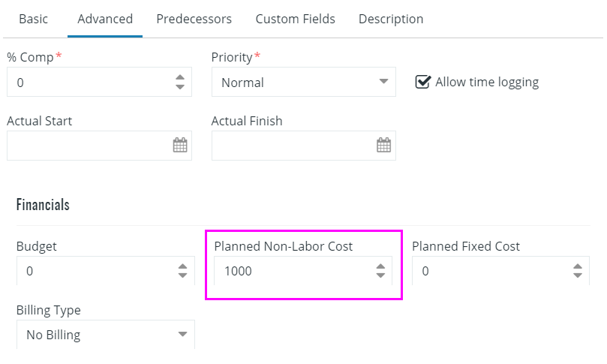Decrease Planned Non-Labor Cost with down arrow
The image size is (607, 364).
[380, 275]
